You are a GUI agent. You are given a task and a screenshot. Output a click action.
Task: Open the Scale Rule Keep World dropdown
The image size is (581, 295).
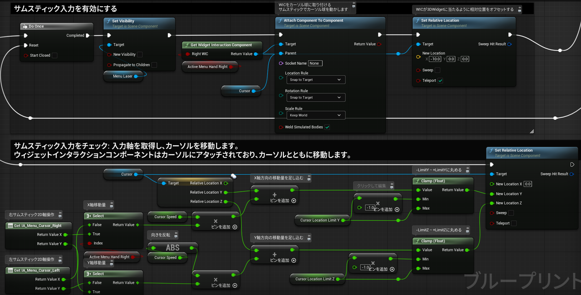coord(316,115)
